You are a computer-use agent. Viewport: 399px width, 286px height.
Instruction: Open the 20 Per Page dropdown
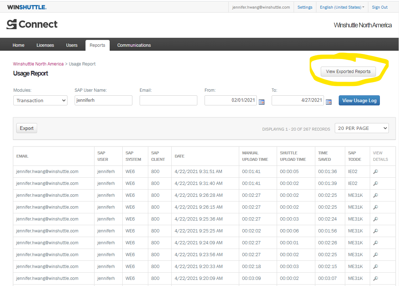(361, 128)
